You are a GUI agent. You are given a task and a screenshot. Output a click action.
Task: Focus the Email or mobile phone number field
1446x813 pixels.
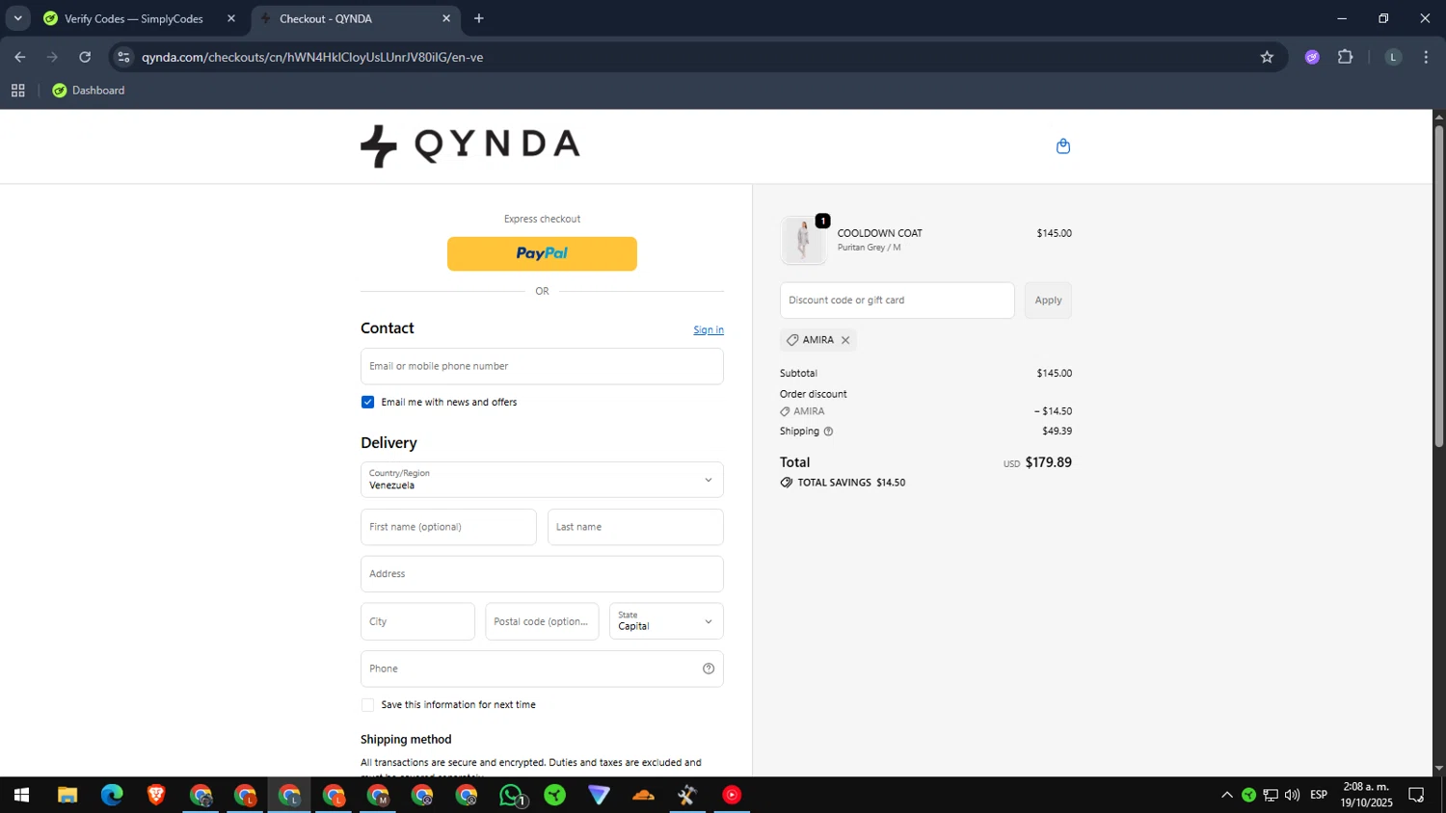point(542,366)
